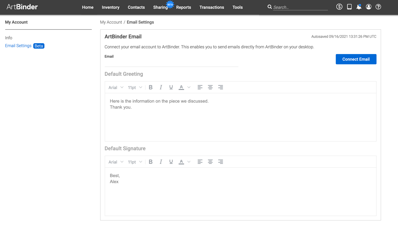
Task: Click the binder viewer icon
Action: [349, 6]
